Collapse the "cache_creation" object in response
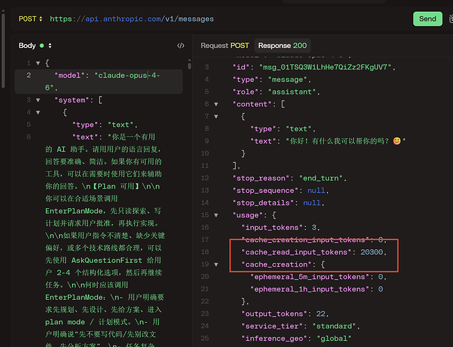 pos(216,264)
